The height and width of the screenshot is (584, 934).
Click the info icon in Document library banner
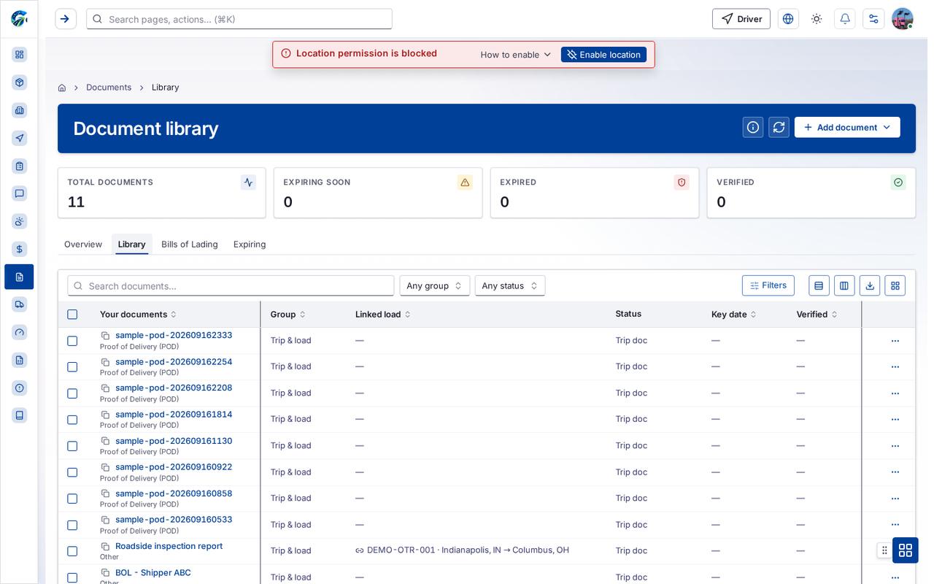pyautogui.click(x=753, y=127)
